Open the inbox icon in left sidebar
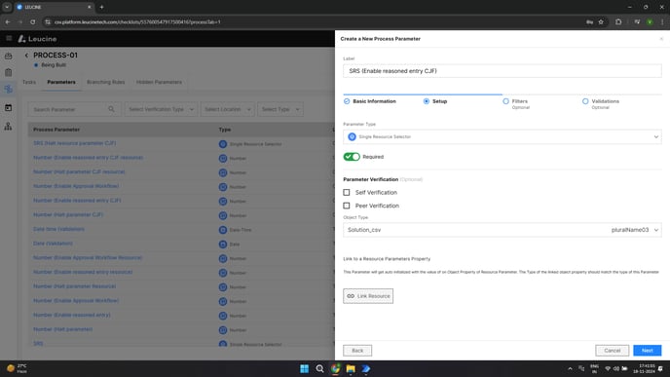Viewport: 670px width, 377px height. pos(8,56)
